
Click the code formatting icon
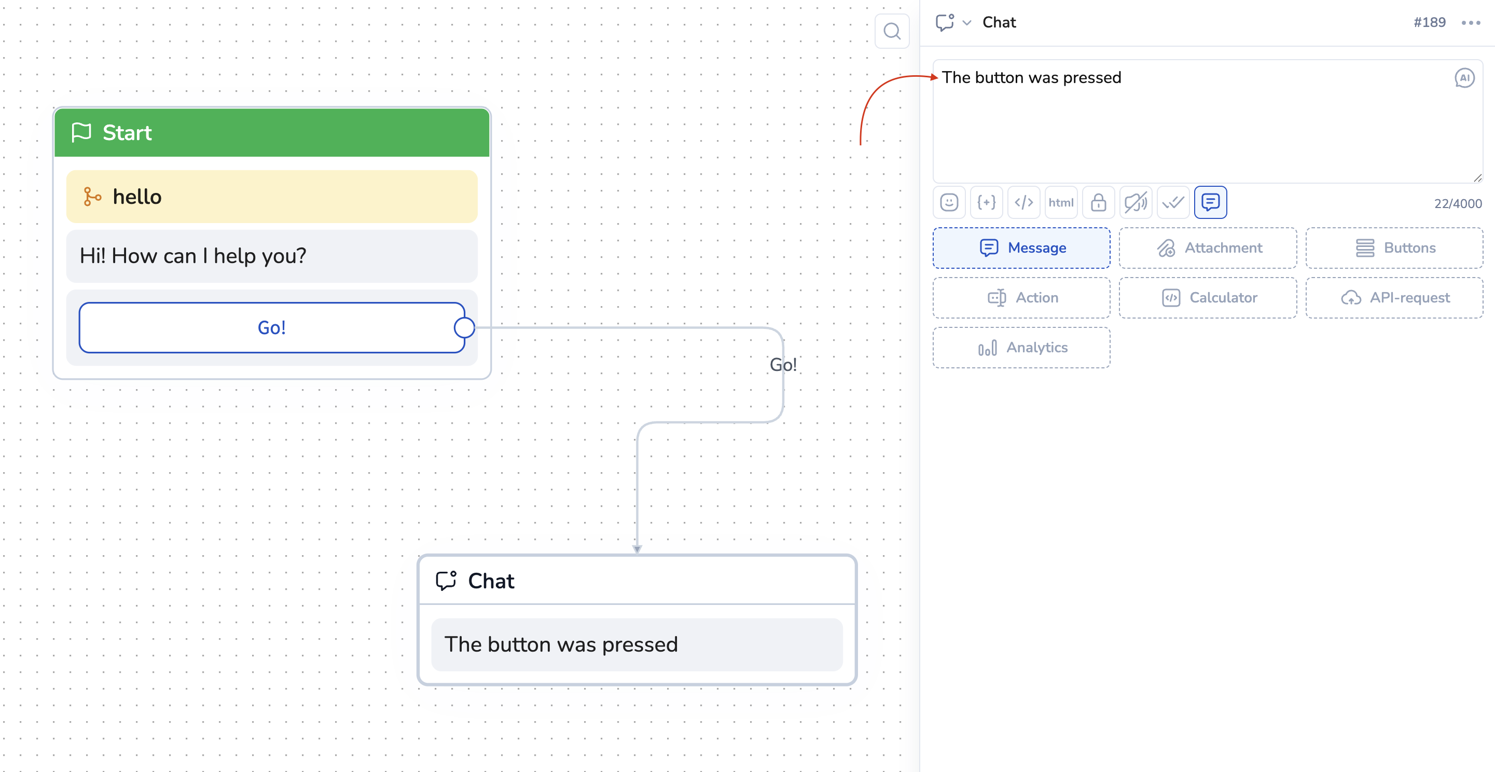point(1023,202)
